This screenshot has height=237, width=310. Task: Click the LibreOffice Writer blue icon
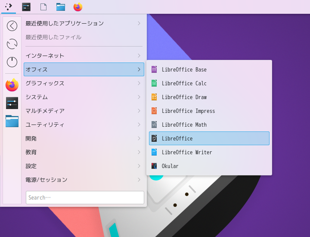154,152
